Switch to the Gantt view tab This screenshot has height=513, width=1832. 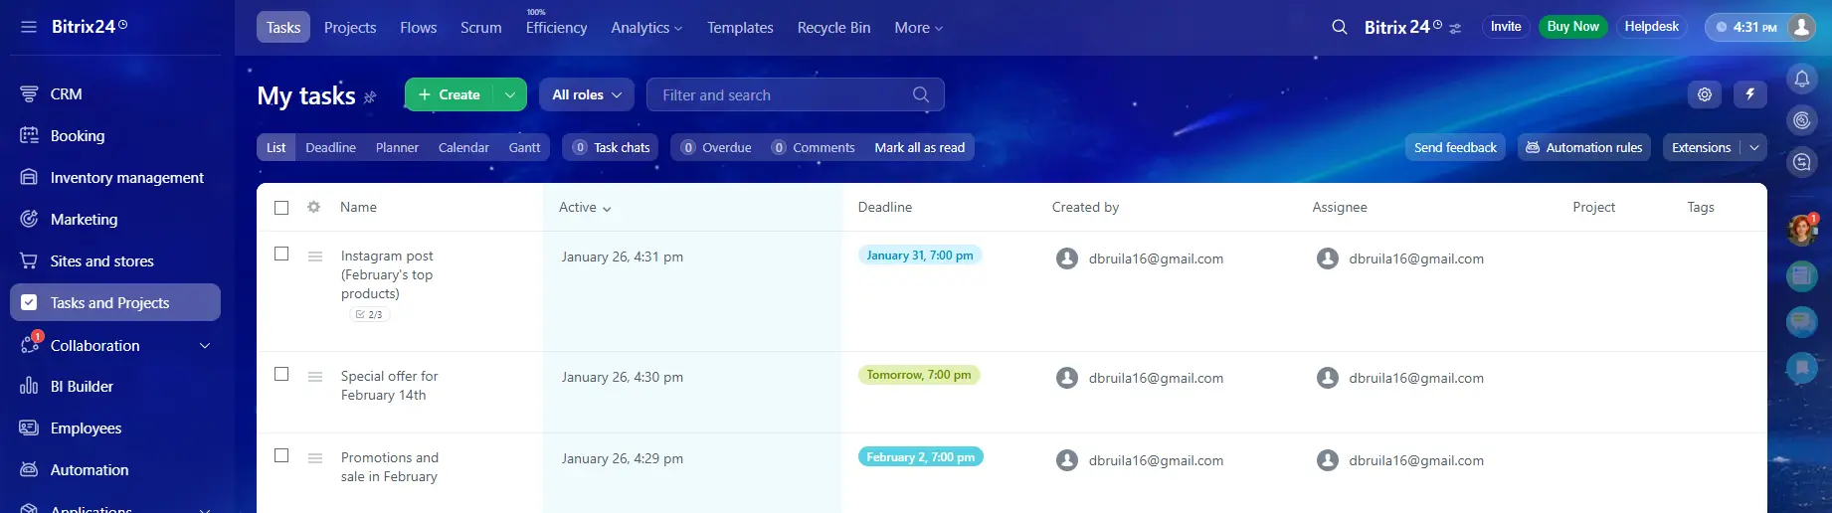[x=524, y=147]
